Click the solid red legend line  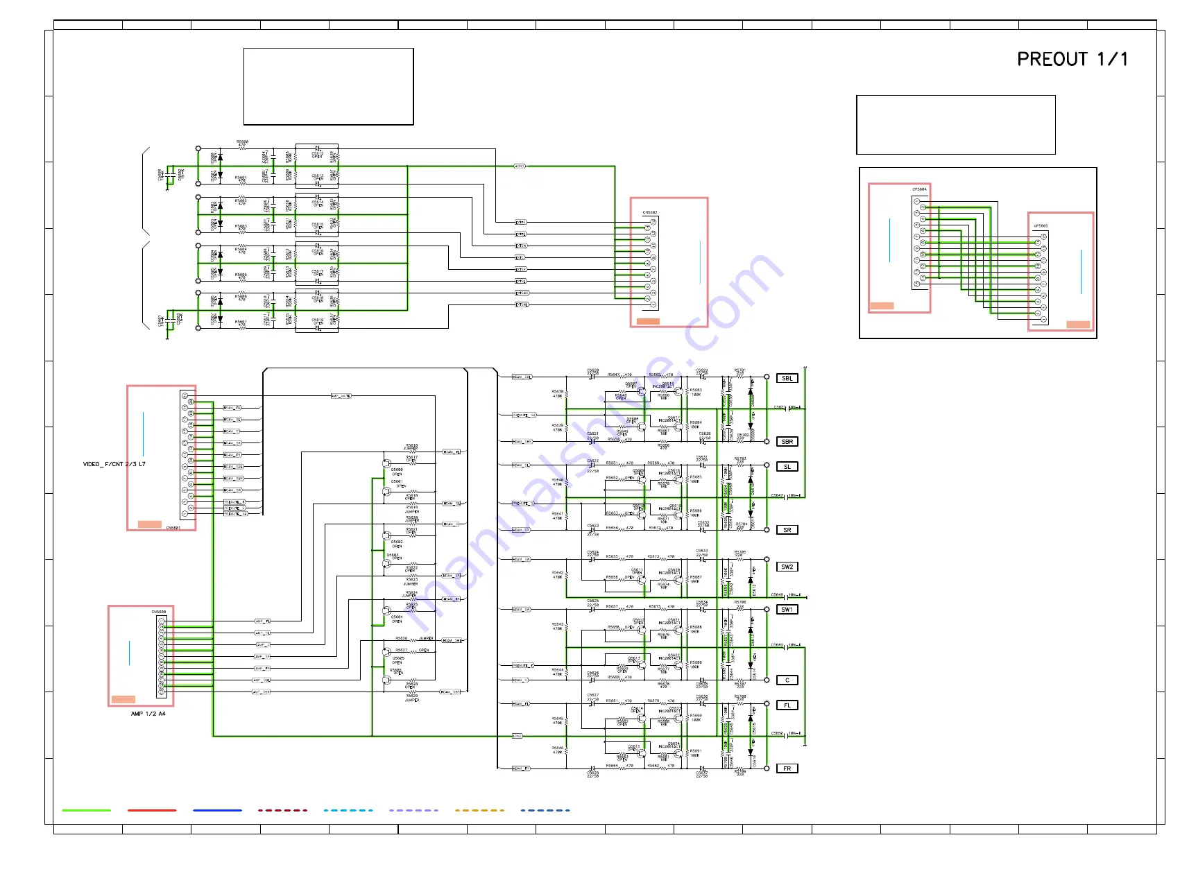point(152,810)
